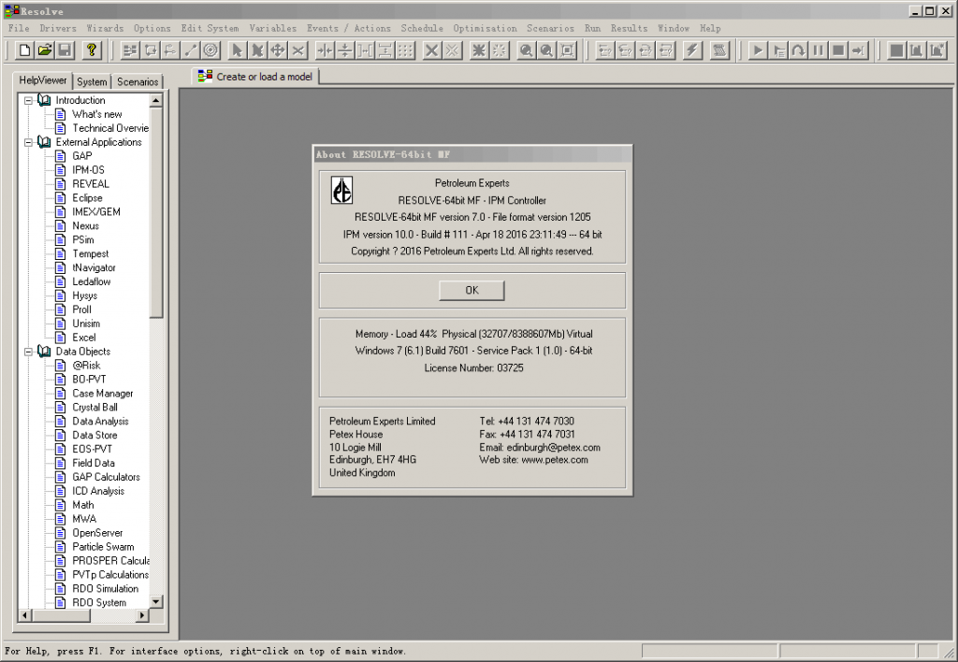Select the arrow pointer tool

(x=237, y=50)
